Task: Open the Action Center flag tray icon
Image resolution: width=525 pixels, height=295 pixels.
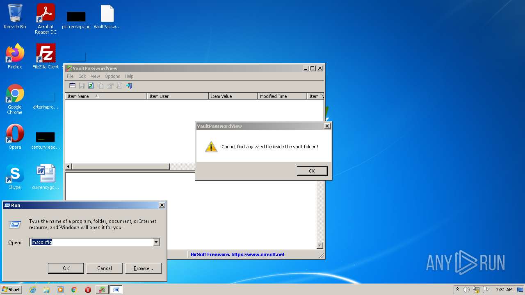Action: [486, 290]
